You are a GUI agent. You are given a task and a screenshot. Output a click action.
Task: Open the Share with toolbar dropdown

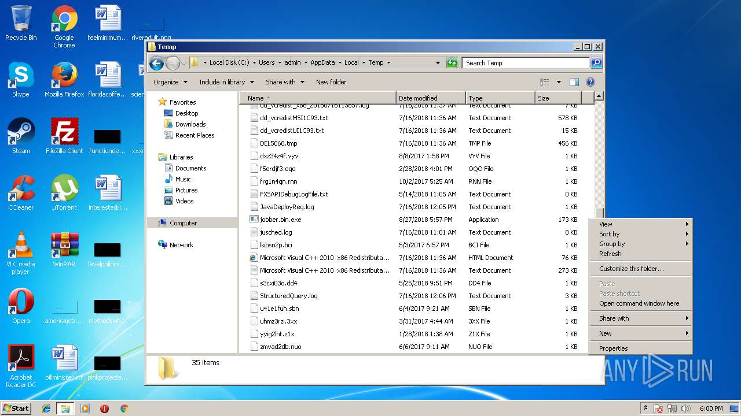[x=285, y=82]
